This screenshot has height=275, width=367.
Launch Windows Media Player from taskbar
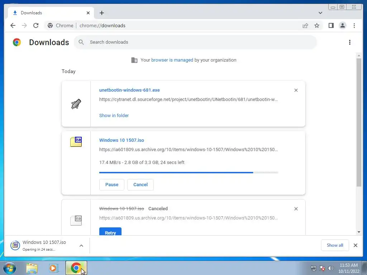click(x=54, y=268)
